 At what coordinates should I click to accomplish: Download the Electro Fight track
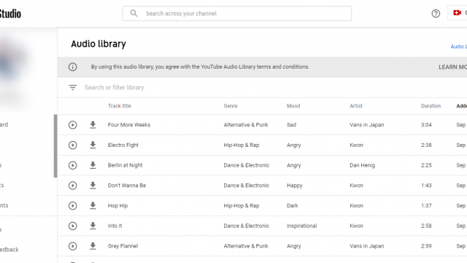coord(93,145)
